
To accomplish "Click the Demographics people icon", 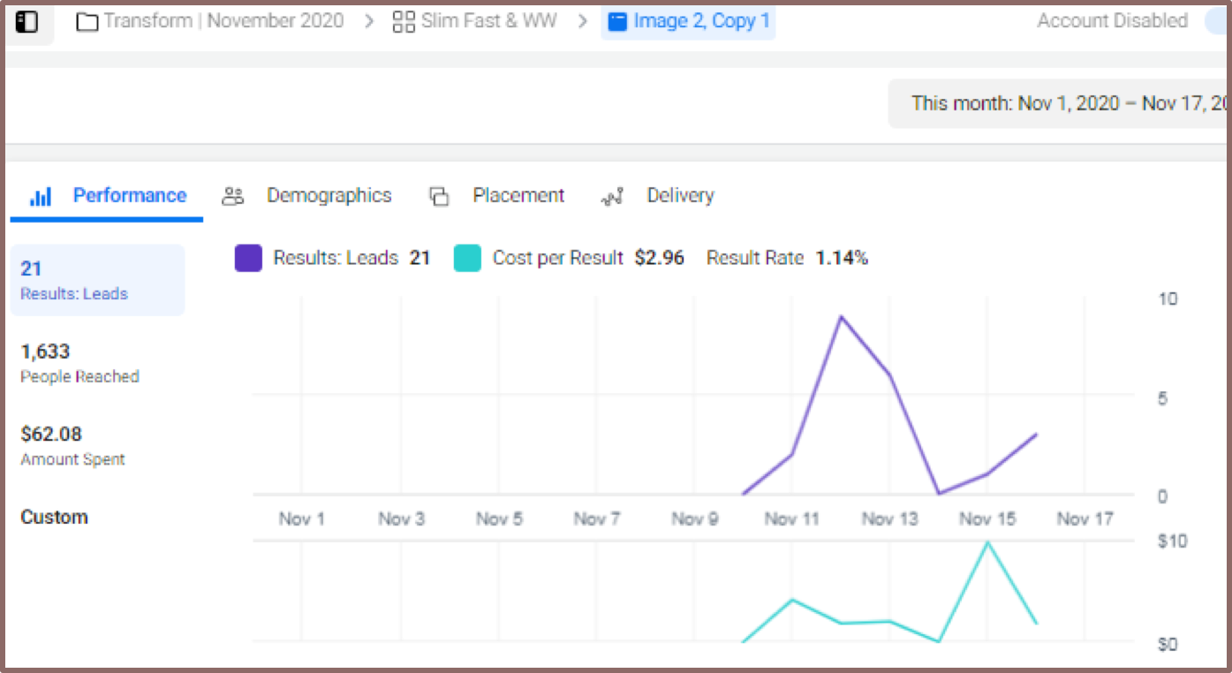I will [233, 196].
